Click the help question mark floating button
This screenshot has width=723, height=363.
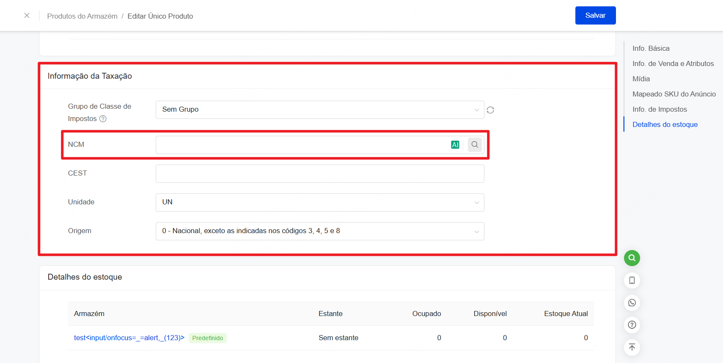[632, 325]
